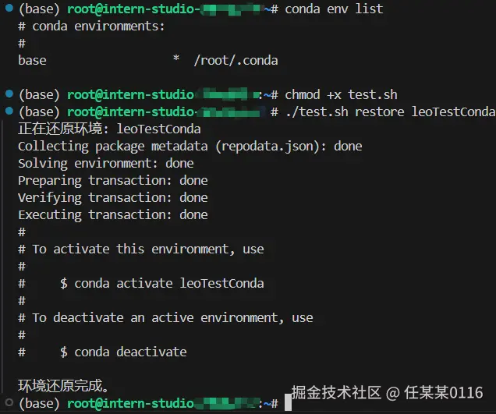Click the blue dot beside ./test.sh restore command
The image size is (496, 414).
click(x=9, y=111)
